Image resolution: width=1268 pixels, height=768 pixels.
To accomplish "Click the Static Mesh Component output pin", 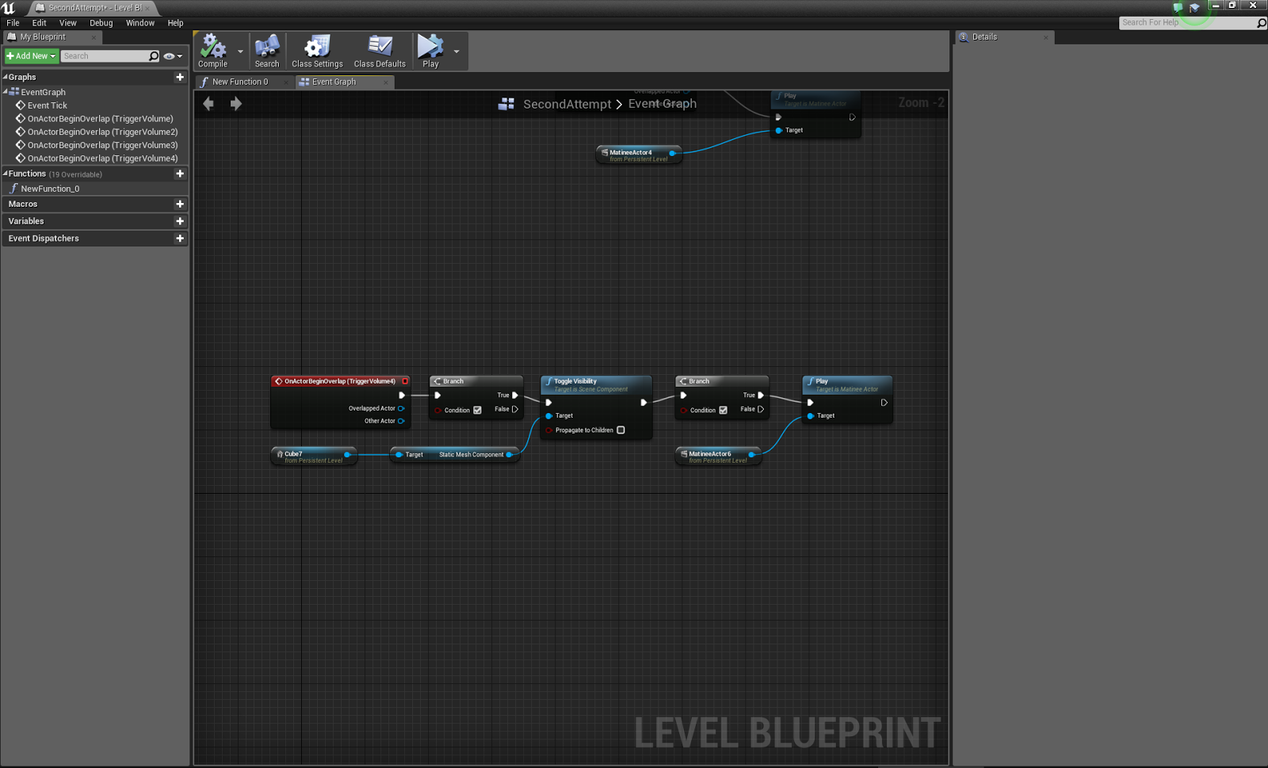I will (509, 455).
